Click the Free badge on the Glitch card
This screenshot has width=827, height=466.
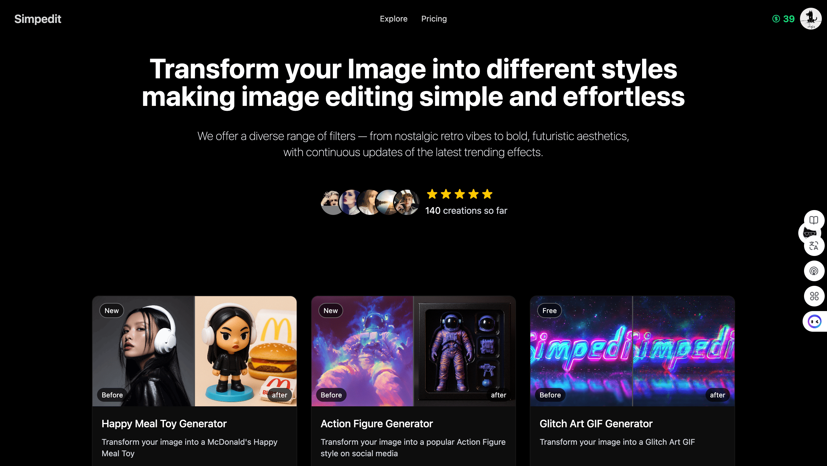coord(549,310)
